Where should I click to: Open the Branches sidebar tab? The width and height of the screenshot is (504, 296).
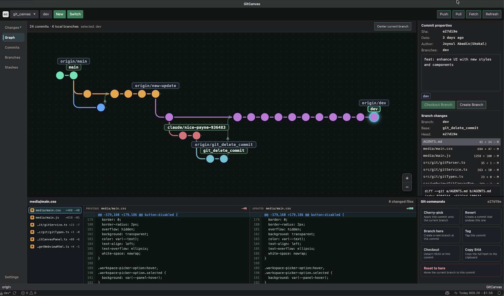point(14,58)
